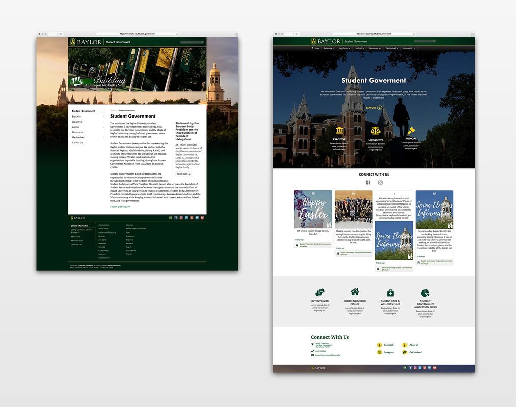
Task: Open the Get Involved handshake icon
Action: click(319, 293)
